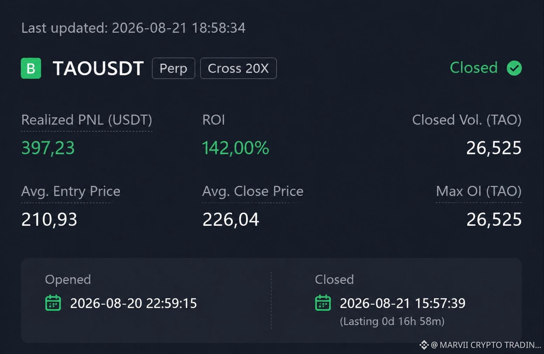Click the MARVII CRYPTO TRADIN watermark
Screen dimensions: 544x354
[x=486, y=345]
